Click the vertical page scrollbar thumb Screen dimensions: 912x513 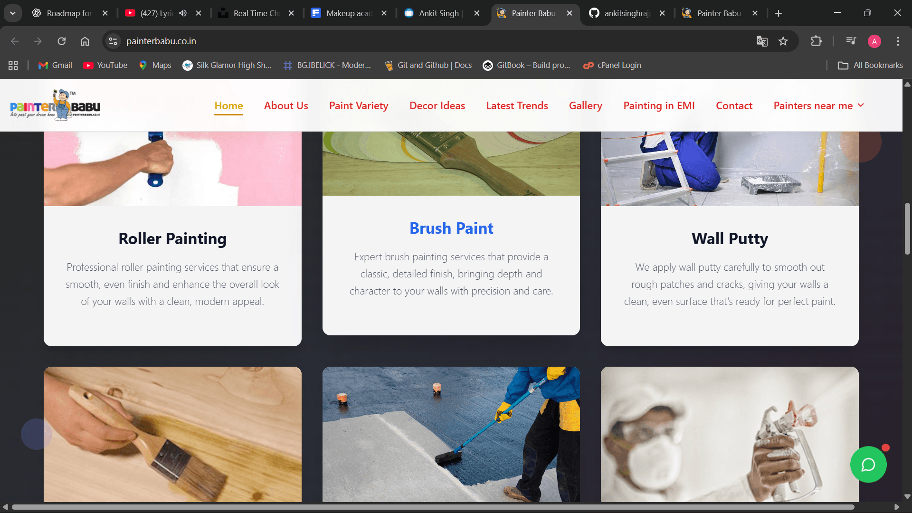[907, 228]
